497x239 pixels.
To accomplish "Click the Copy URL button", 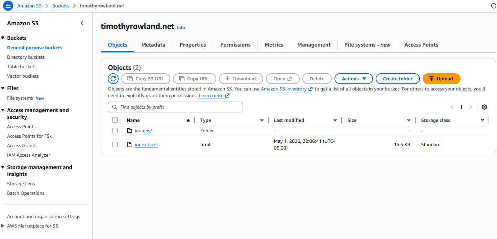I will click(x=194, y=79).
